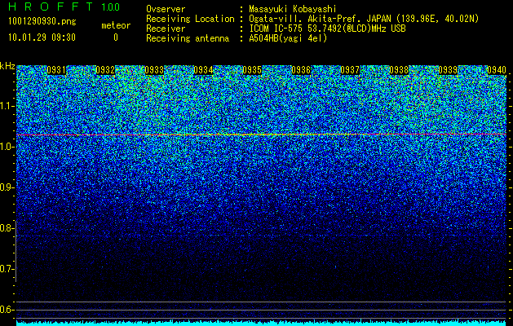Click the kHz axis unit label
513x326 pixels.
(x=7, y=66)
